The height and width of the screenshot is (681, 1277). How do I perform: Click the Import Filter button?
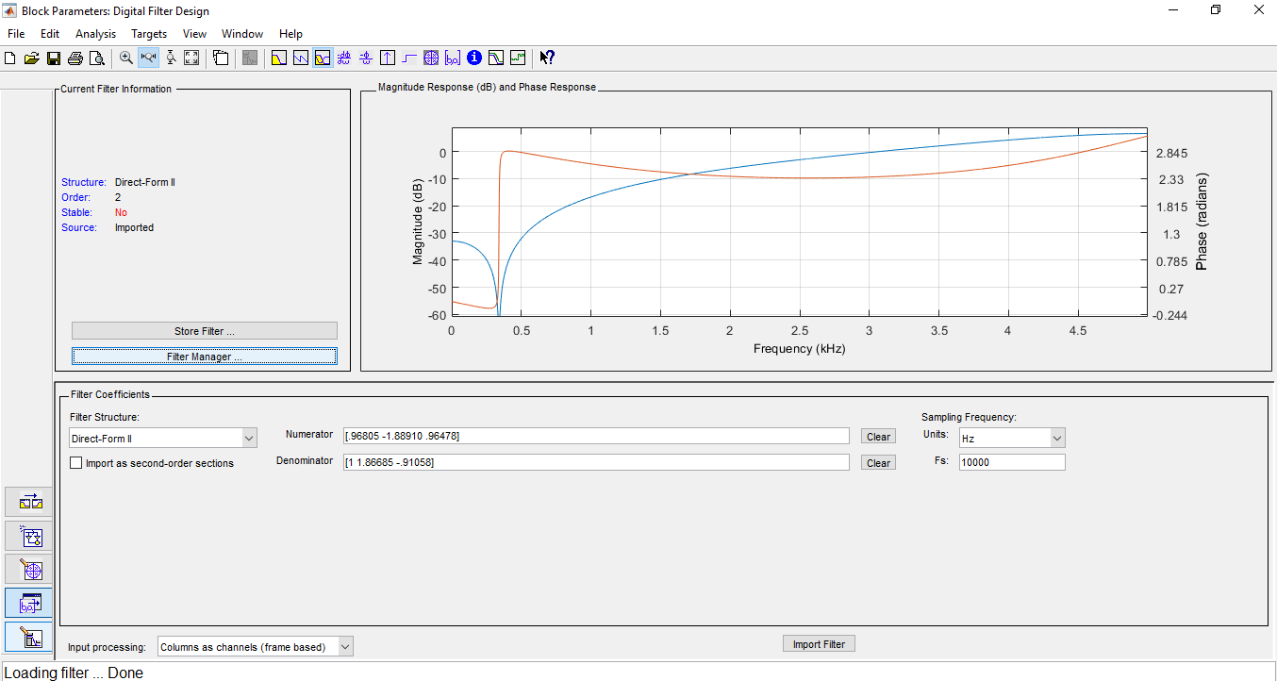click(x=819, y=644)
